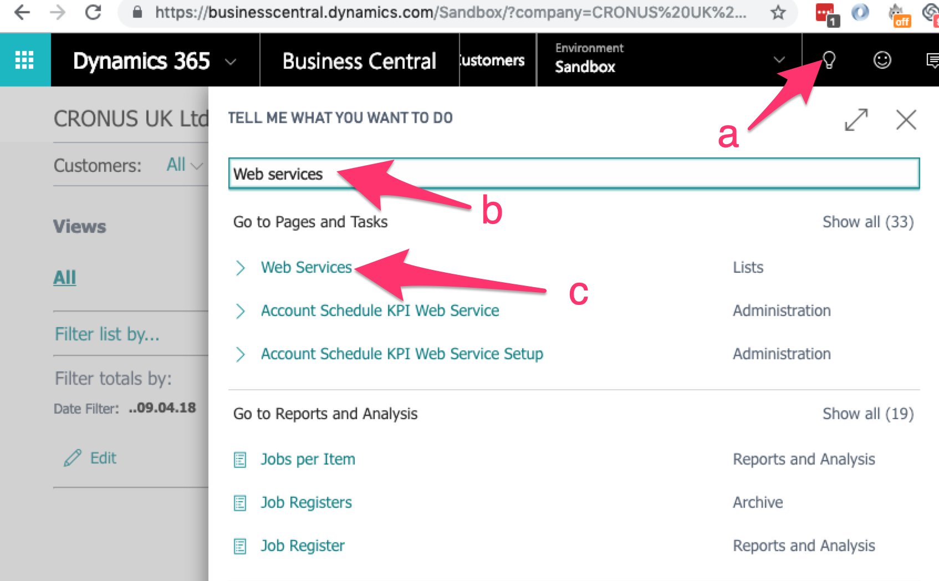The width and height of the screenshot is (939, 581).
Task: Select the All view link
Action: 64,277
